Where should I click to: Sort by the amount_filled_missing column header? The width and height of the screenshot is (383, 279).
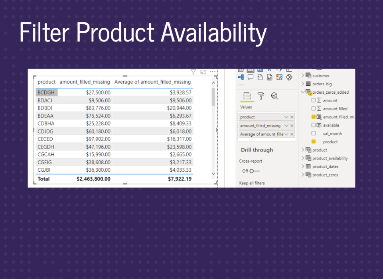(x=85, y=82)
